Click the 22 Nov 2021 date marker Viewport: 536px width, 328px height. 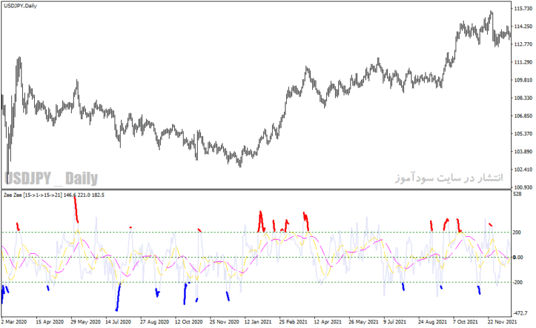(x=502, y=322)
